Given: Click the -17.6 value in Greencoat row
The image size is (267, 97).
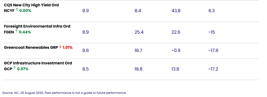Looking at the screenshot, I should [213, 50].
